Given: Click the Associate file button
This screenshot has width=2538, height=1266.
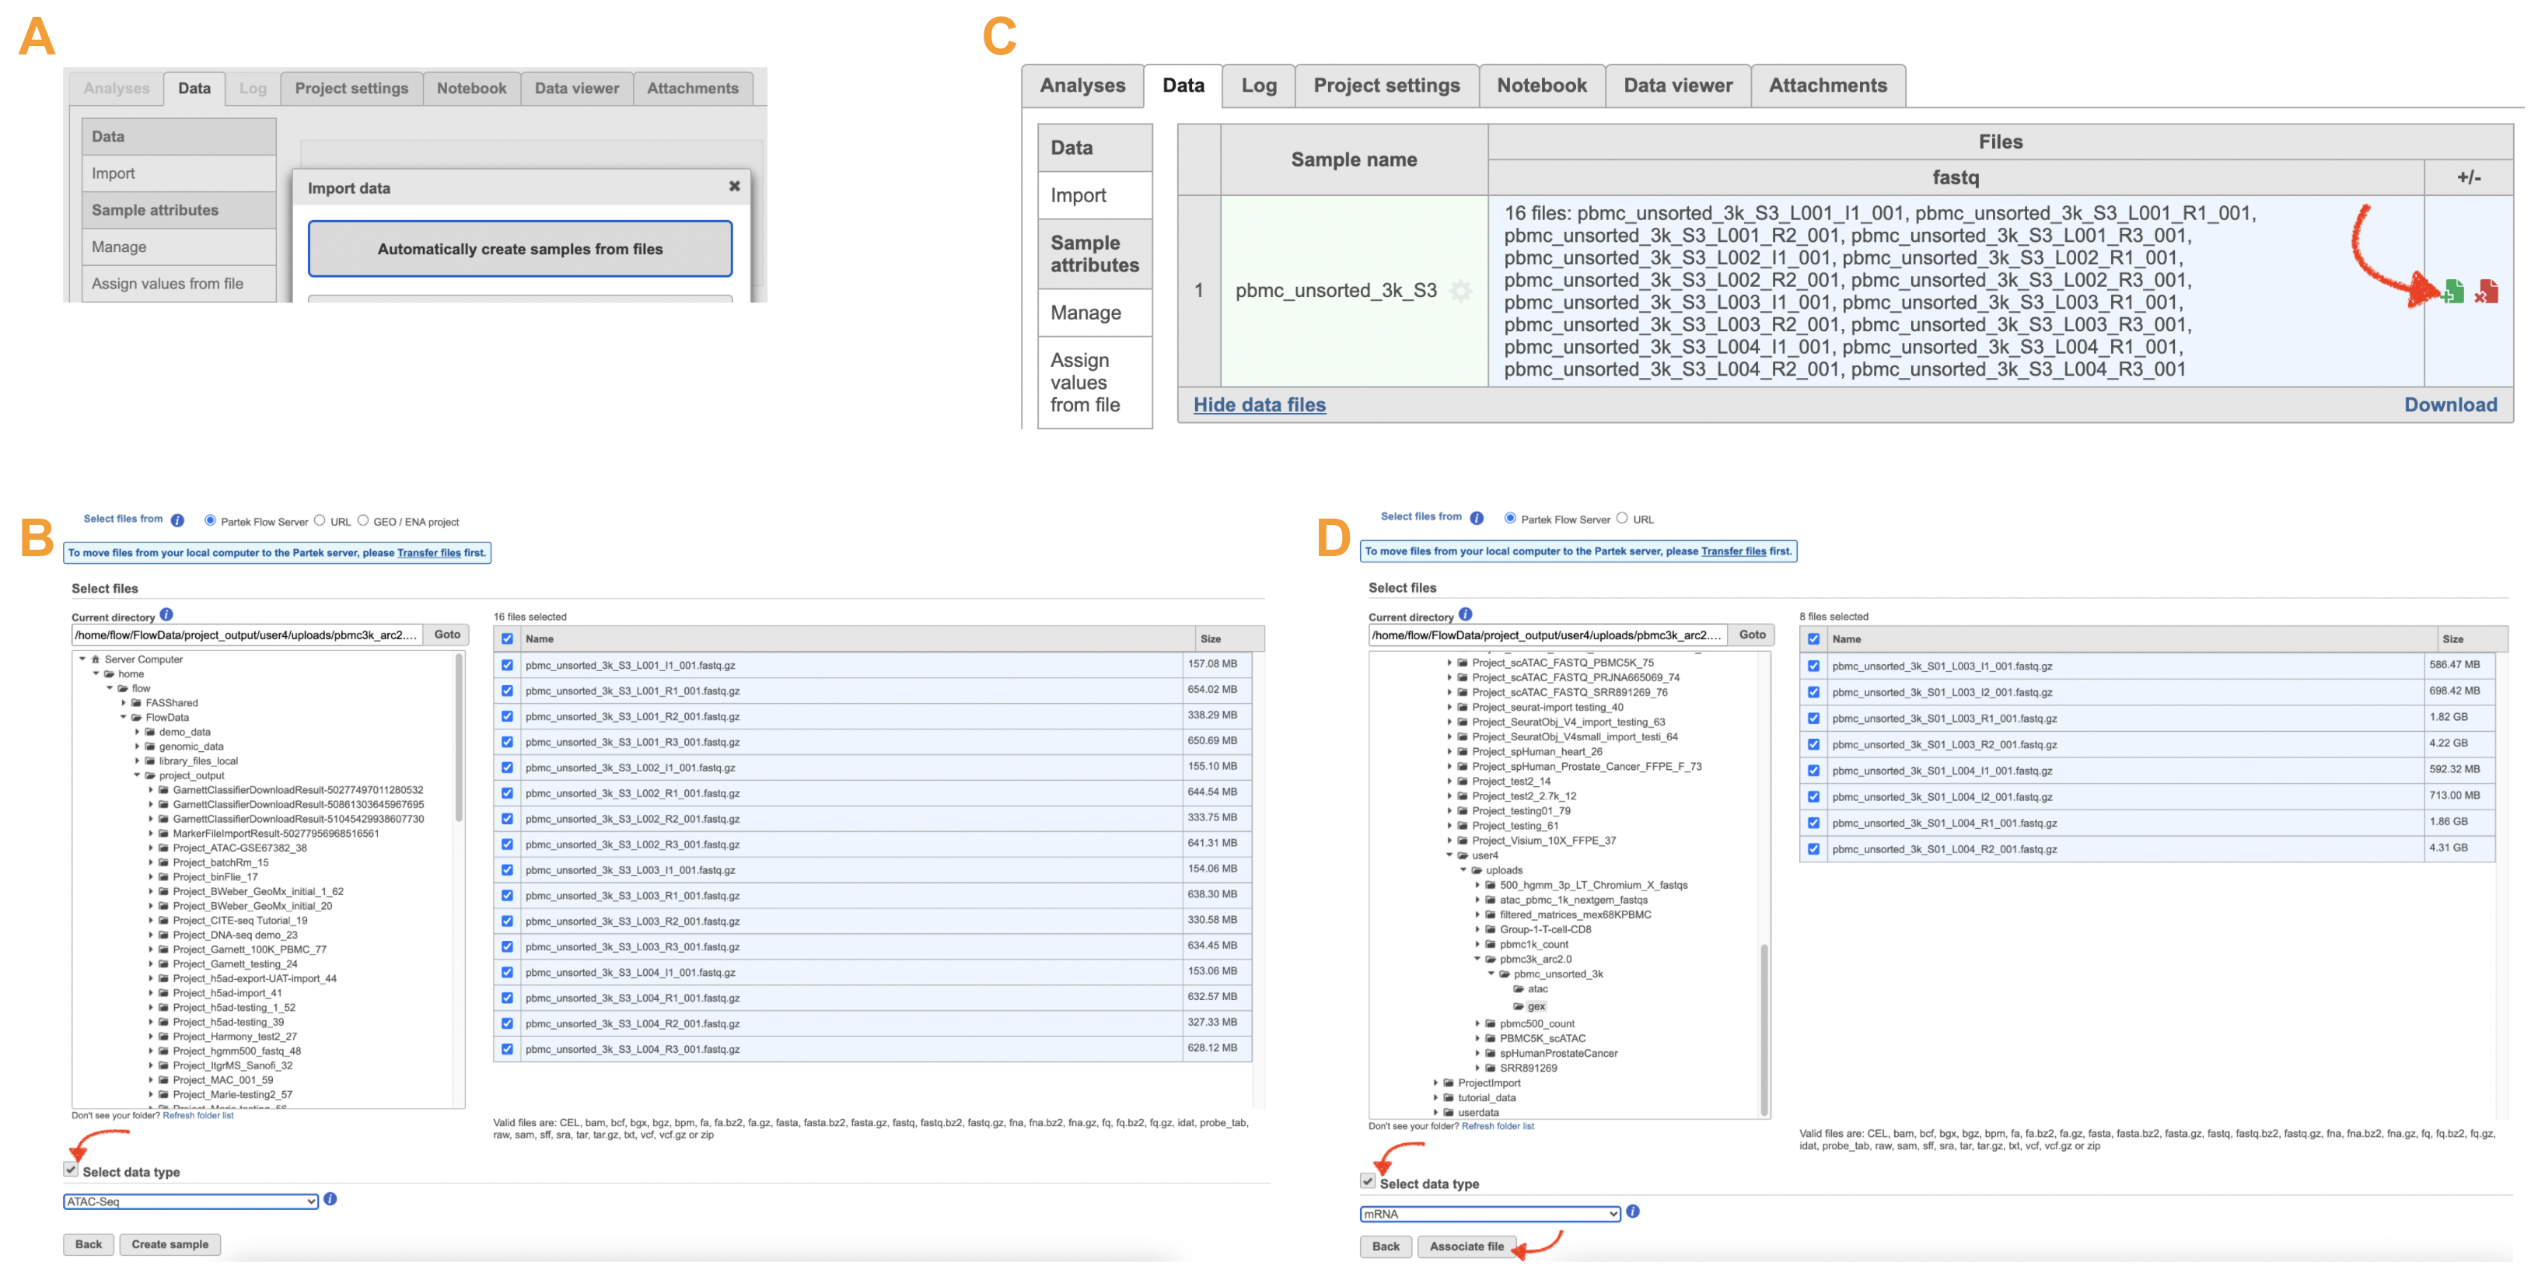Looking at the screenshot, I should coord(1466,1247).
